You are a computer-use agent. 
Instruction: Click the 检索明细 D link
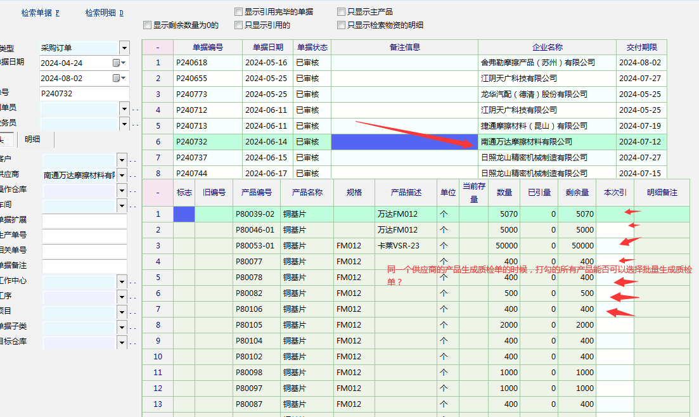click(x=105, y=13)
